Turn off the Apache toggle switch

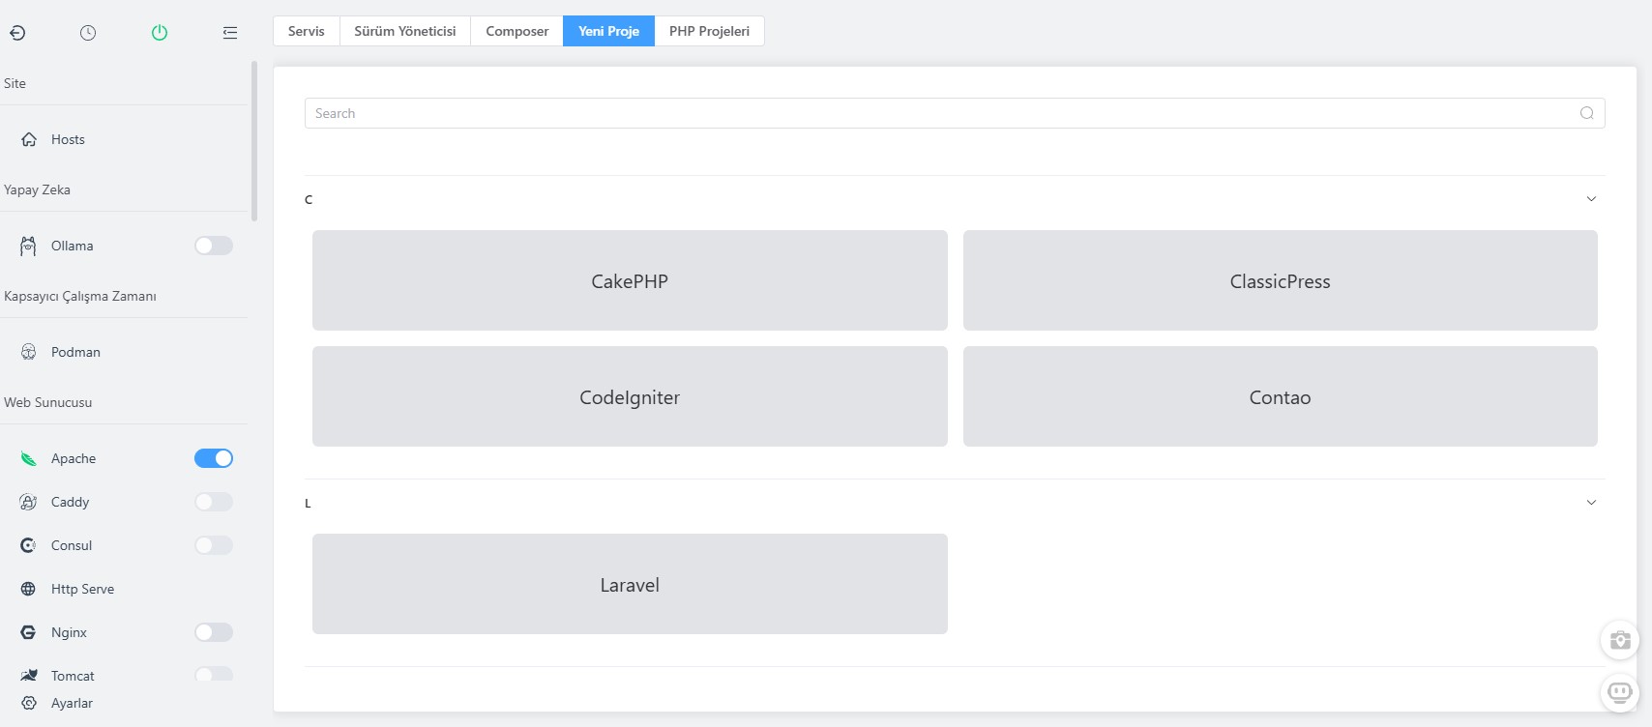(x=214, y=458)
